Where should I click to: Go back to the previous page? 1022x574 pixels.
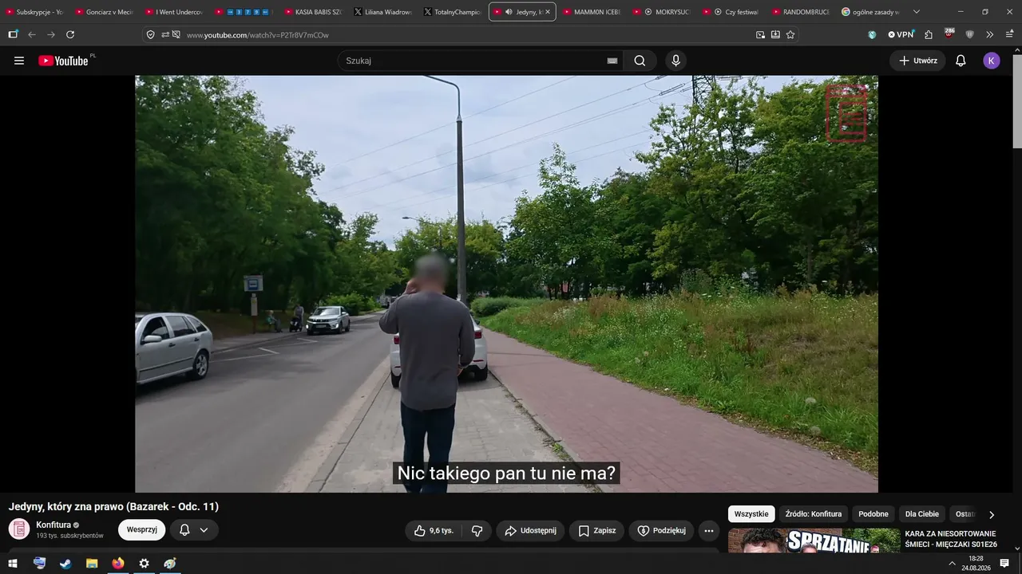32,34
